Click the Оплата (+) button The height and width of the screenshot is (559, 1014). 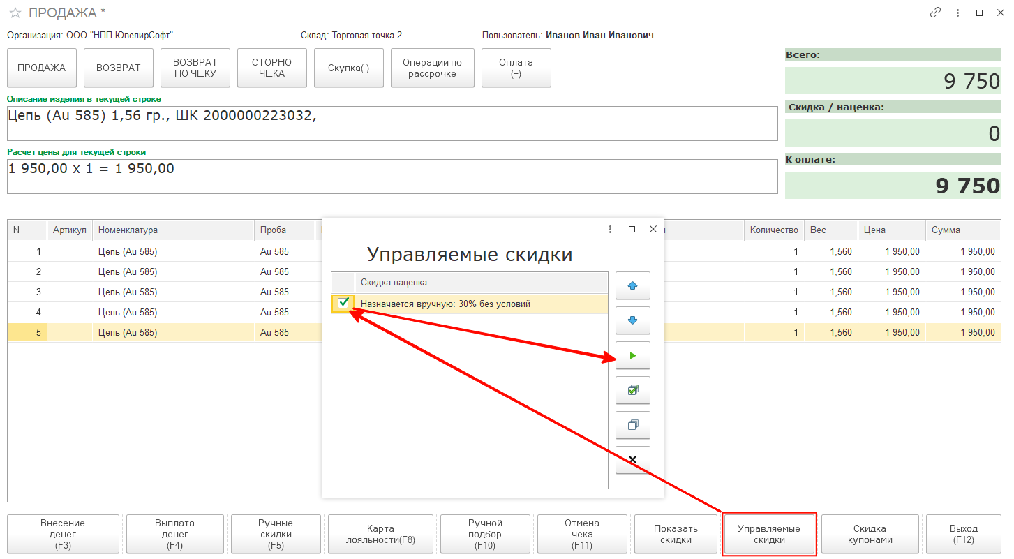516,68
